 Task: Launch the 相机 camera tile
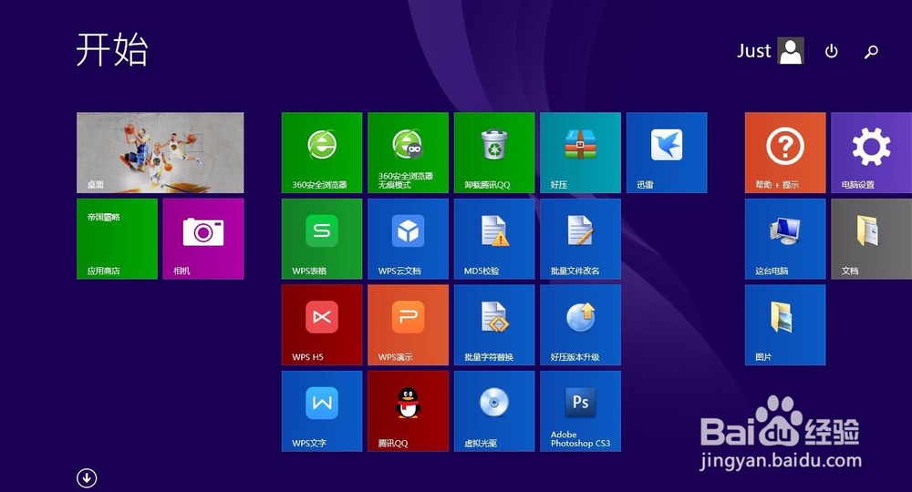[203, 239]
